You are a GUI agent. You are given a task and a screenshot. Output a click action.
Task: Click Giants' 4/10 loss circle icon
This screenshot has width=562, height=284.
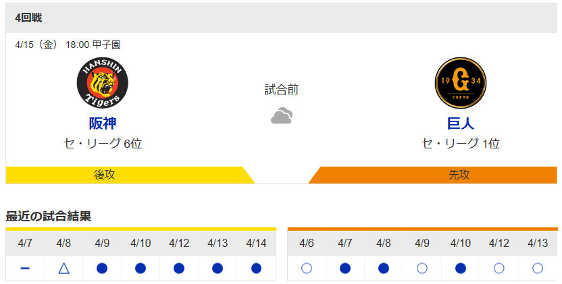461,268
